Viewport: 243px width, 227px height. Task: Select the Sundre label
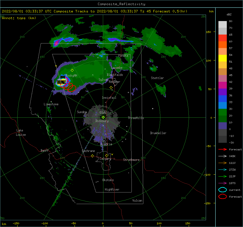tap(82, 112)
